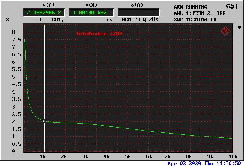Click the cursor star marker on curve
The image size is (244, 166).
tap(44, 121)
